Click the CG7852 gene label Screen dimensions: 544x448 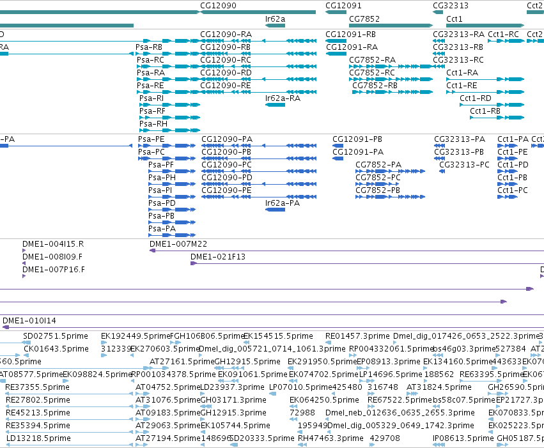pyautogui.click(x=364, y=19)
